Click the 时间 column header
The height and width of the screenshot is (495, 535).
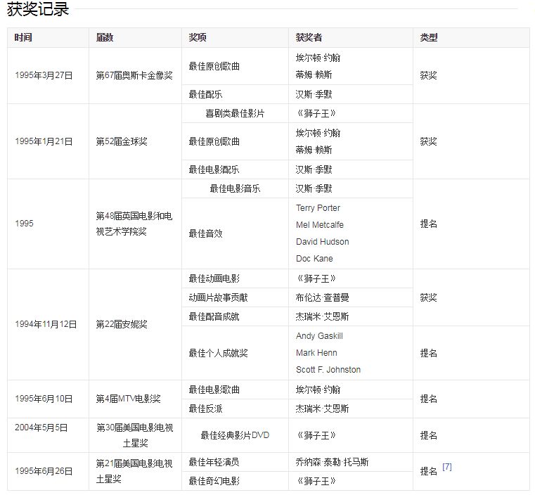click(x=23, y=37)
